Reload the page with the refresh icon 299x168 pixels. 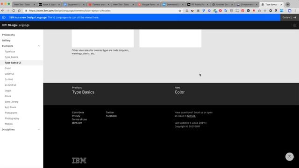[14, 11]
